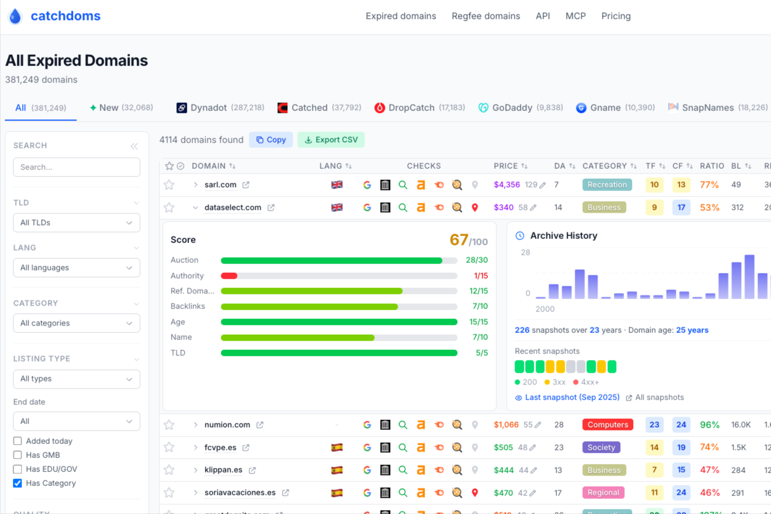Image resolution: width=771 pixels, height=514 pixels.
Task: Open Google check for dataselect.com
Action: pos(367,207)
